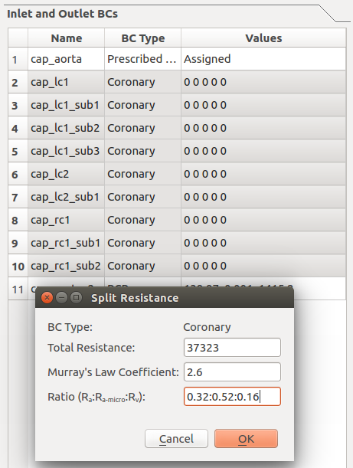Select row header 11

point(18,289)
